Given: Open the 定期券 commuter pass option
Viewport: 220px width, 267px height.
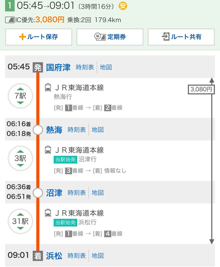Looking at the screenshot, I should pyautogui.click(x=110, y=37).
